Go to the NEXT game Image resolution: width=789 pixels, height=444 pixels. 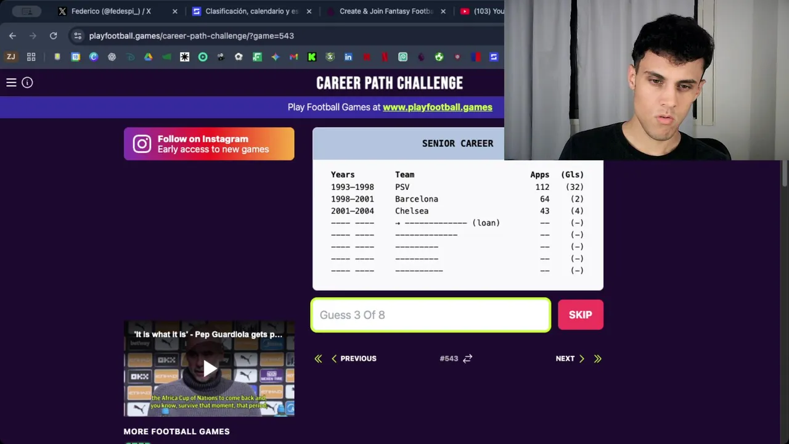570,358
